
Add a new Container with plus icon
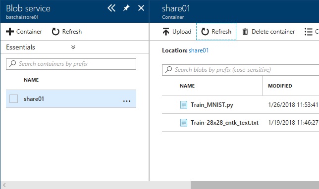click(24, 32)
